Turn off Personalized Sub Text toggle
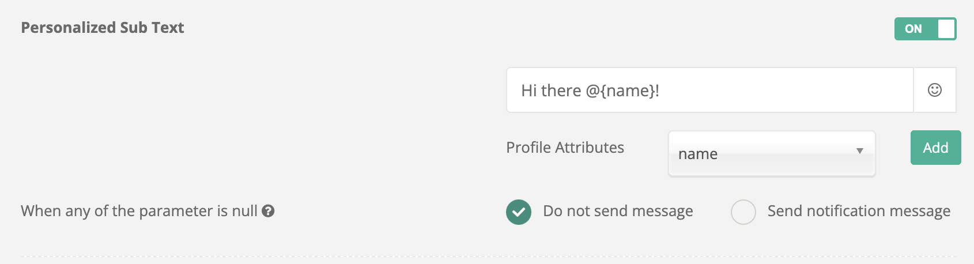The height and width of the screenshot is (264, 974). tap(925, 29)
